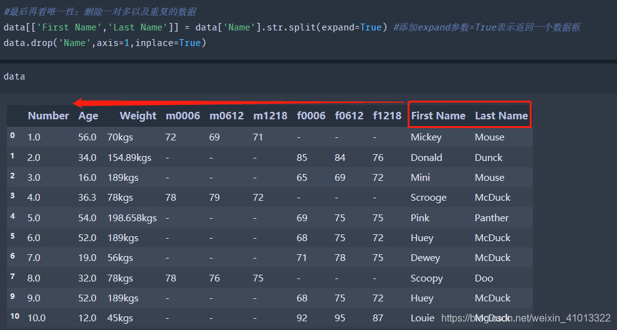
Task: Click the m0612 value '69' in row 0
Action: click(x=214, y=137)
